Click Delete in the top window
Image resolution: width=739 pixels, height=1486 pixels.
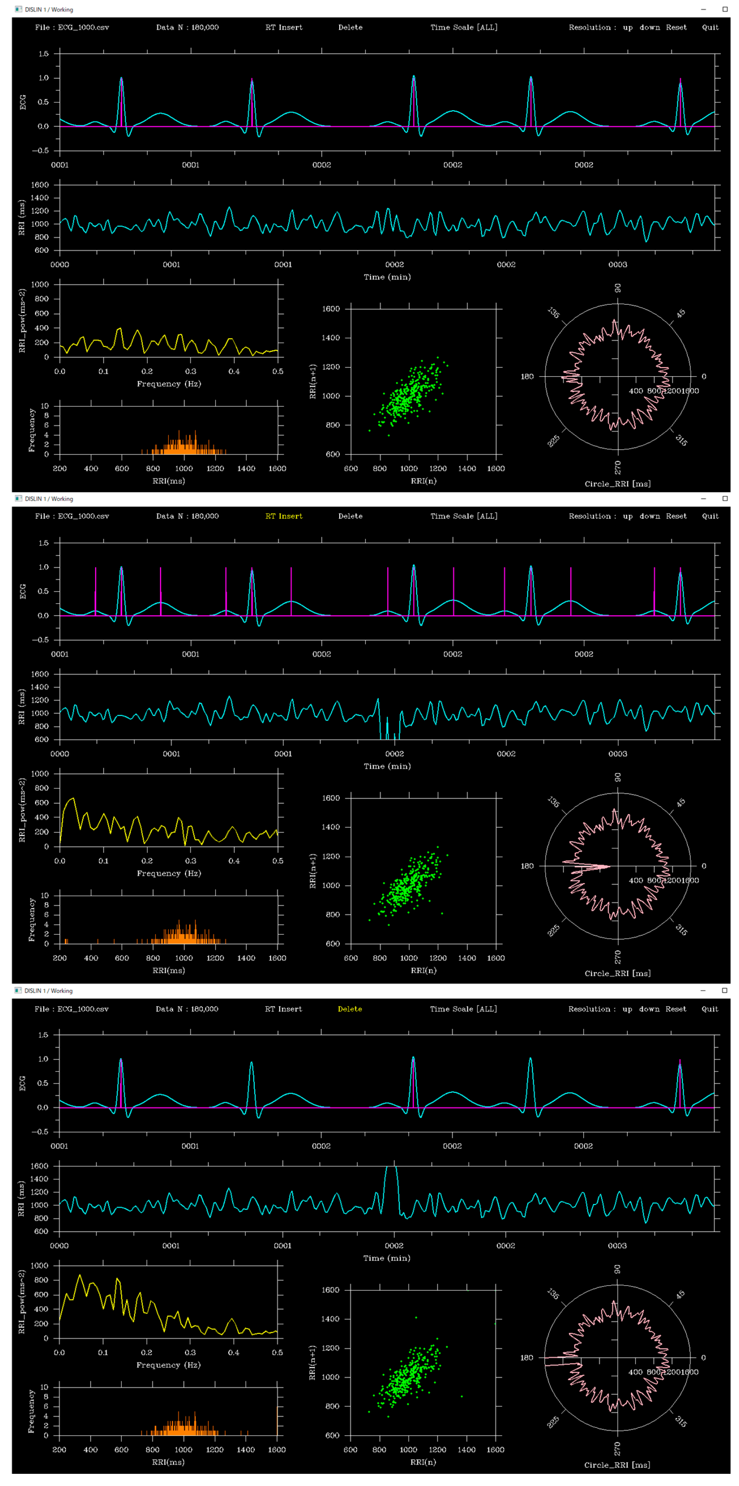pyautogui.click(x=350, y=27)
